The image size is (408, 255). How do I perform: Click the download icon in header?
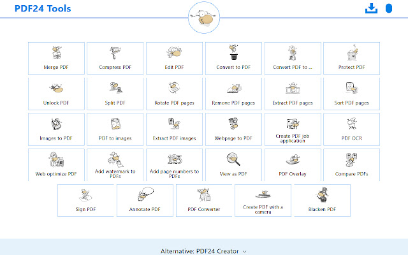coord(371,8)
